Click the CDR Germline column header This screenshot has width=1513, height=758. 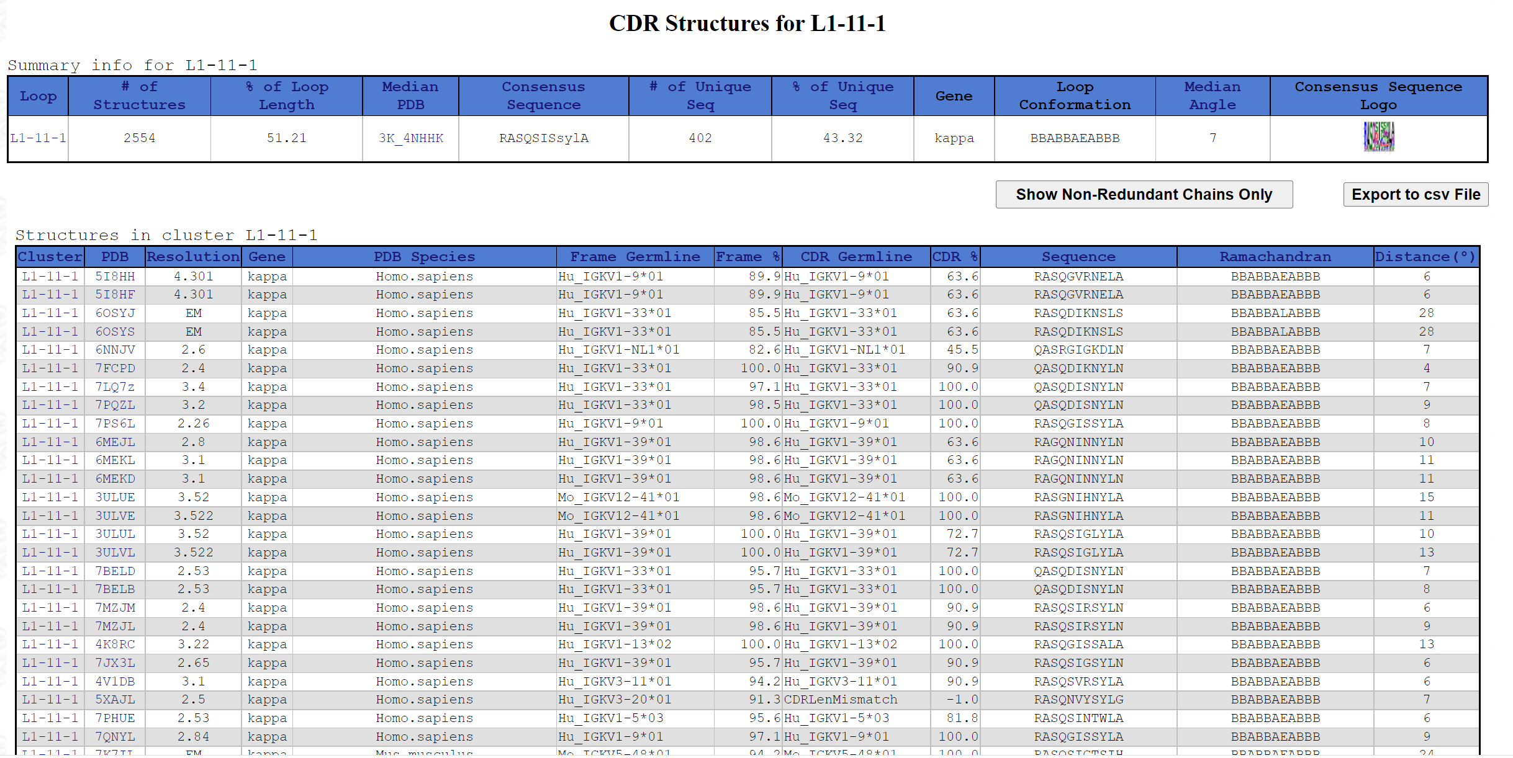(856, 256)
